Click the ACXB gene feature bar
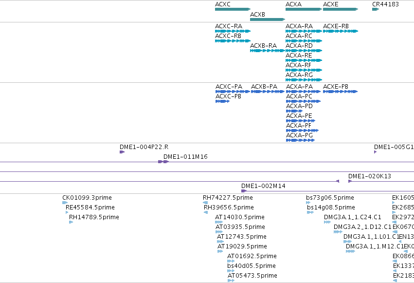The height and width of the screenshot is (283, 414). tap(268, 19)
